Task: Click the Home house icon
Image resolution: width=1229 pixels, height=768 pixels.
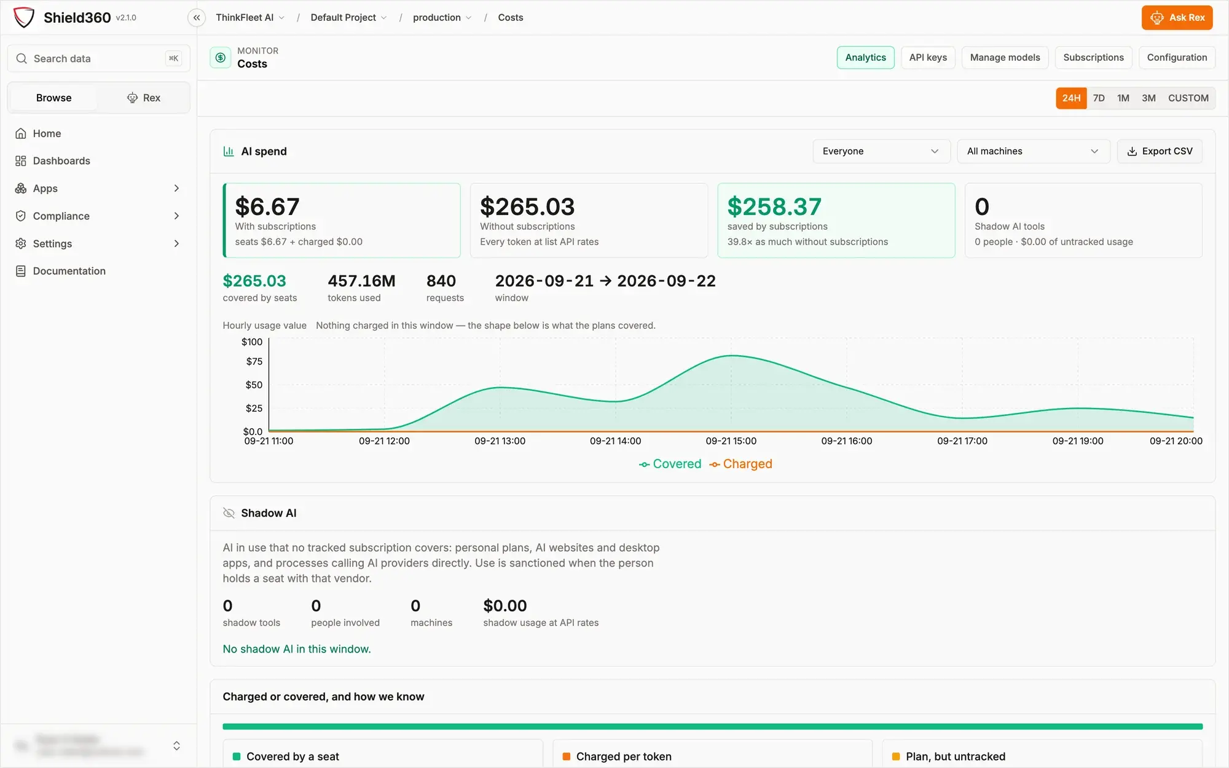Action: pyautogui.click(x=21, y=133)
